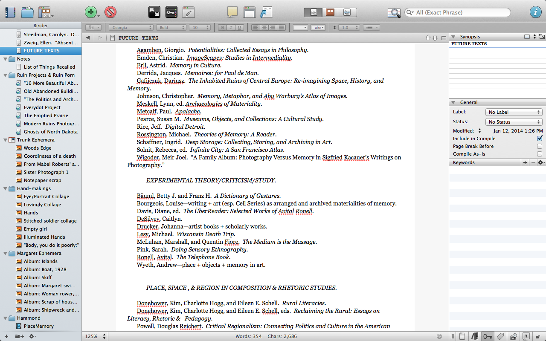The height and width of the screenshot is (341, 546).
Task: Click the Binder toggle icon in the toolbar
Action: point(9,12)
